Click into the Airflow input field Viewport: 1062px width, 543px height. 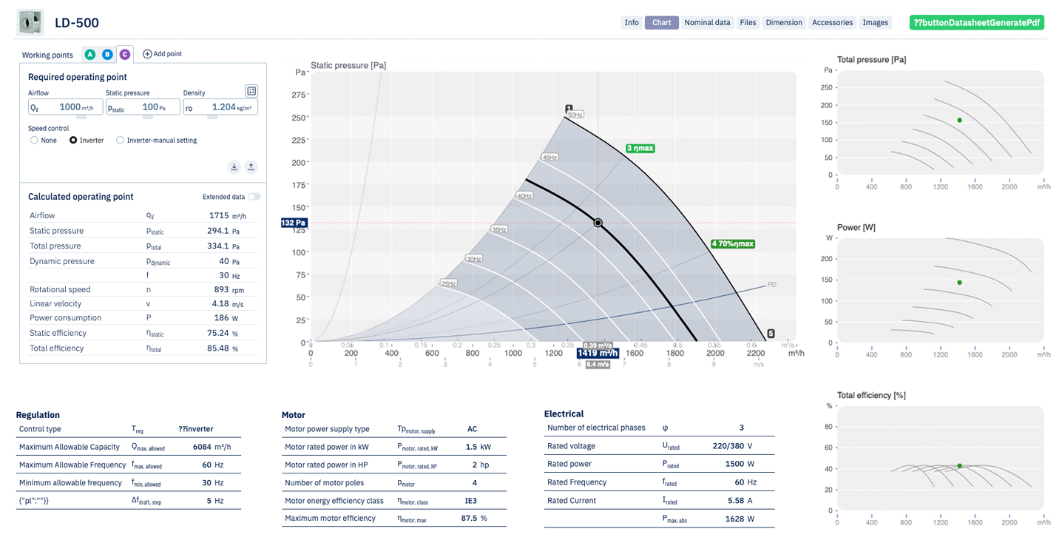click(65, 107)
